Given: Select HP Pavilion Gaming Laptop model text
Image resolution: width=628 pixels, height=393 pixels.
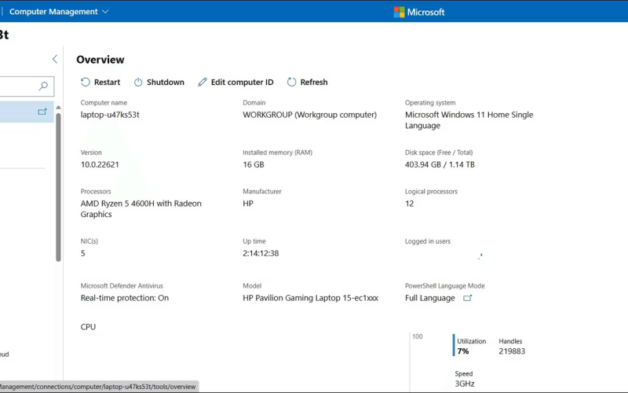Looking at the screenshot, I should [310, 298].
